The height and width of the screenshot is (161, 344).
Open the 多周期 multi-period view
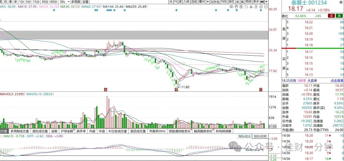coord(76,2)
